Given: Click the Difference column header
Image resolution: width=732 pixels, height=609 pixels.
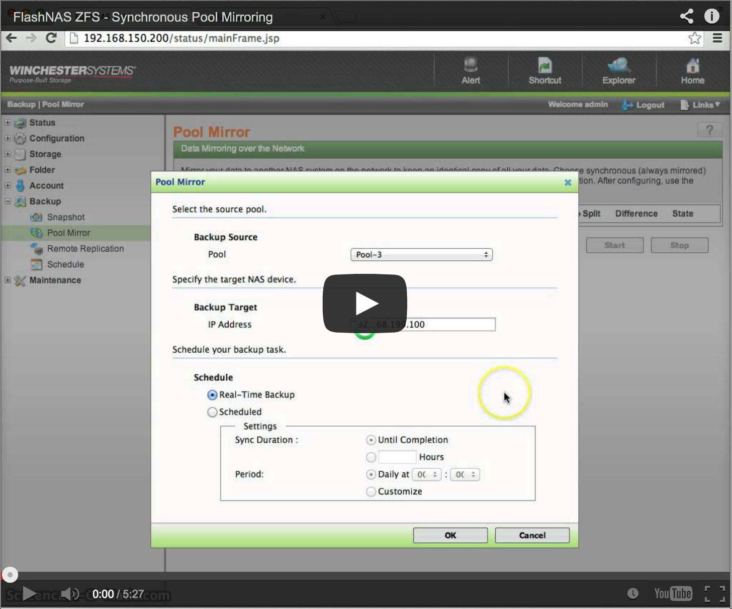Looking at the screenshot, I should [x=636, y=214].
